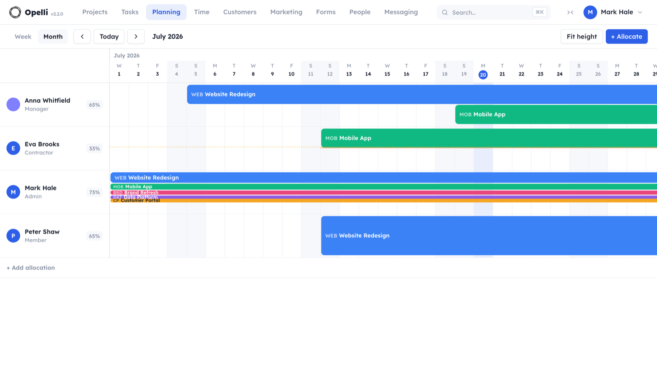
Task: Open the Forms tab
Action: [x=326, y=12]
